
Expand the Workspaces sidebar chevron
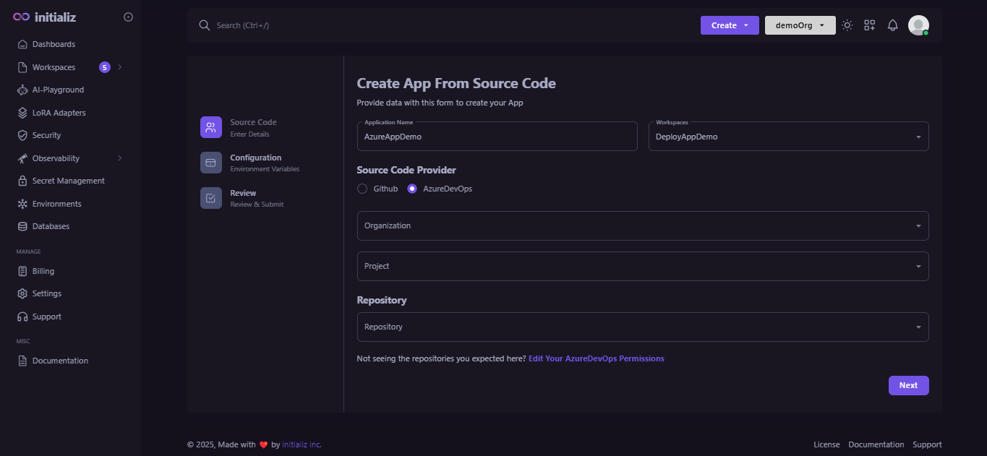tap(120, 67)
